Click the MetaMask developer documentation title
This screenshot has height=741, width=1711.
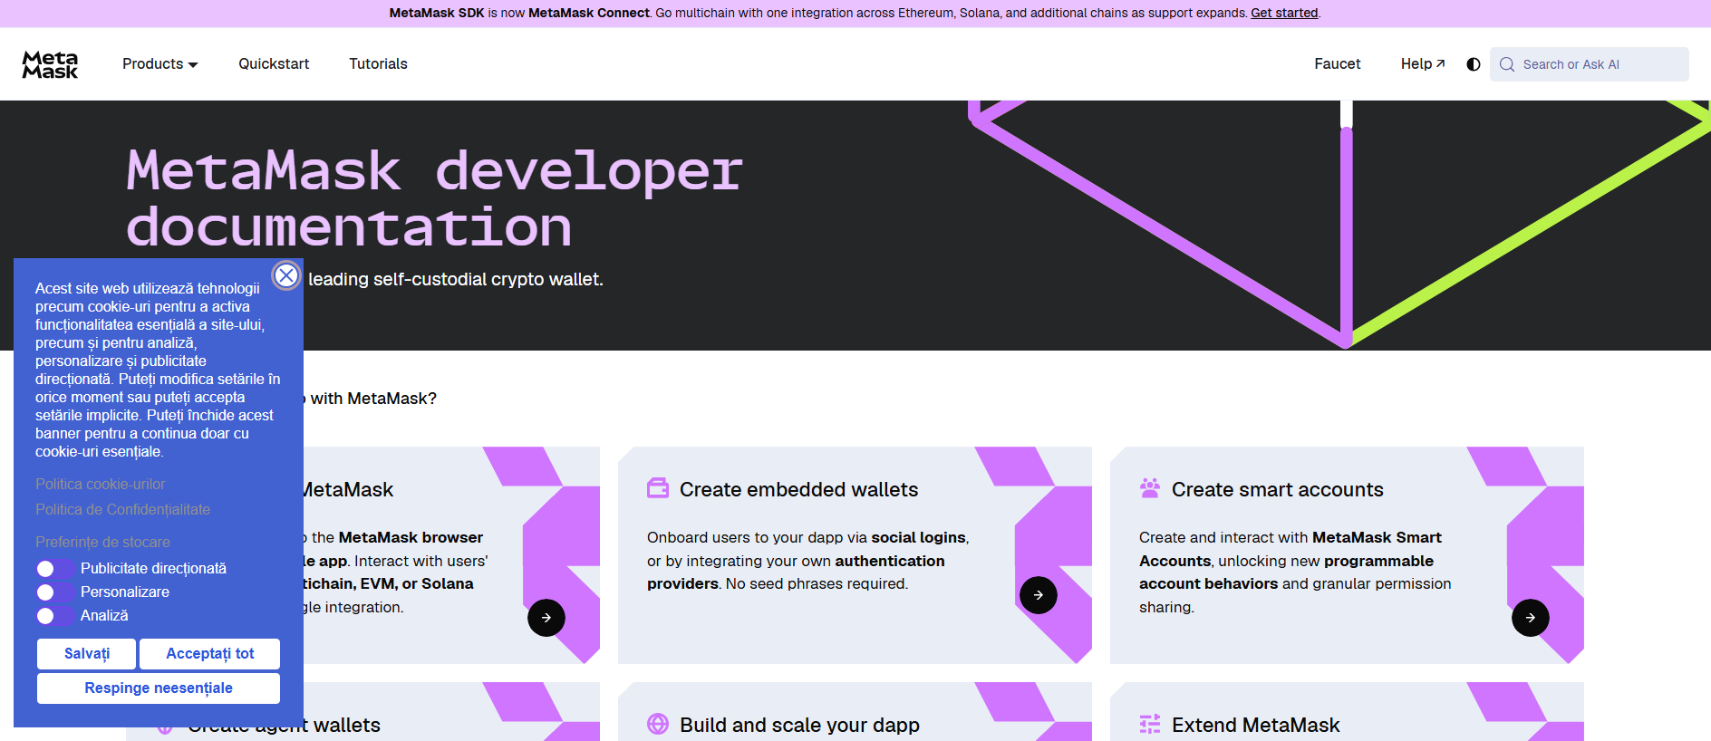[x=435, y=197]
